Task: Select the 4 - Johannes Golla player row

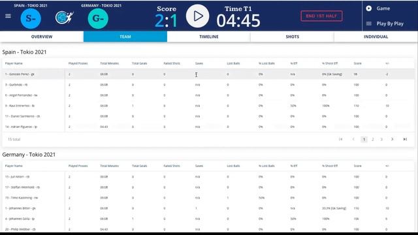Action: click(x=208, y=219)
